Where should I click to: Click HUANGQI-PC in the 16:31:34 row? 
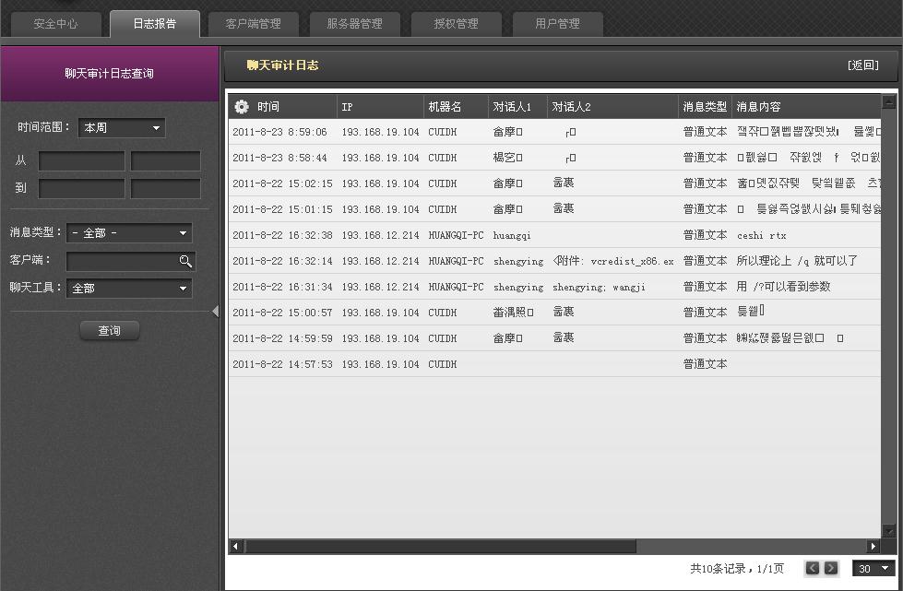[456, 287]
